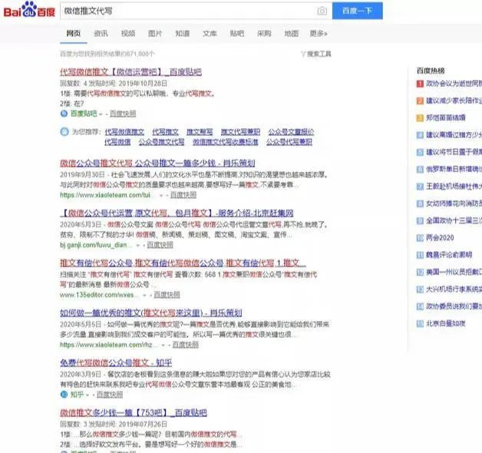Image resolution: width=482 pixels, height=453 pixels.
Task: Click recommended search 代写微信推文
Action: tap(124, 132)
